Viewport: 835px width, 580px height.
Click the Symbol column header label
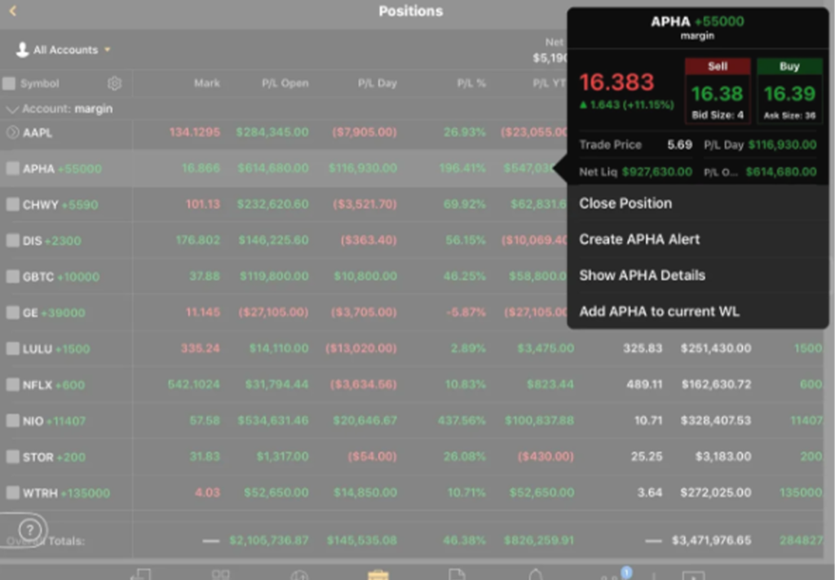point(39,84)
